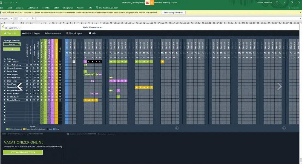Click the ribbon display options icon
The height and width of the screenshot is (164, 302).
pyautogui.click(x=277, y=2)
